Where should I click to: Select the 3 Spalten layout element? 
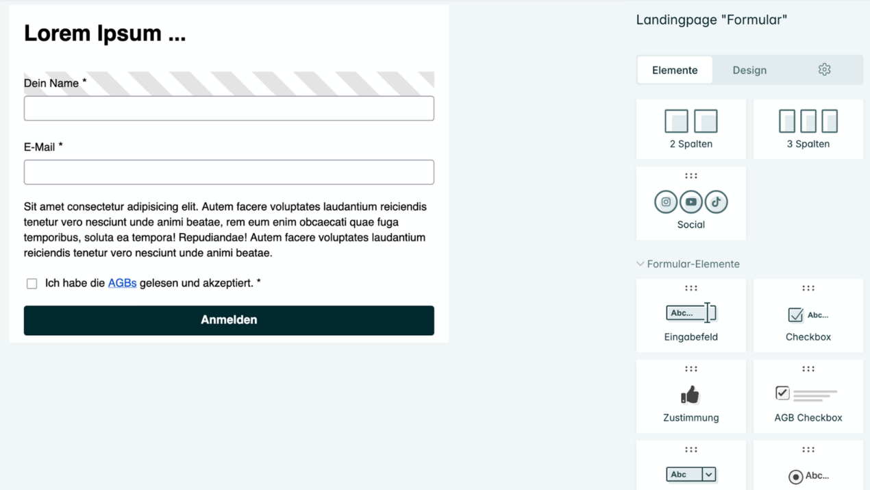pos(808,129)
